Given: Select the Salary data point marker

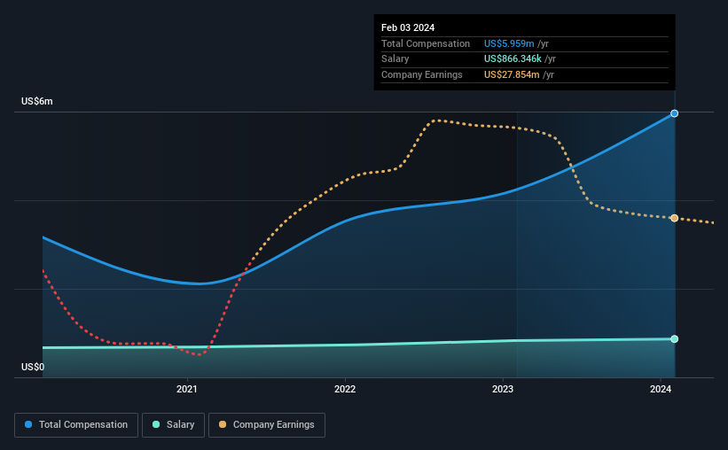Looking at the screenshot, I should (674, 339).
